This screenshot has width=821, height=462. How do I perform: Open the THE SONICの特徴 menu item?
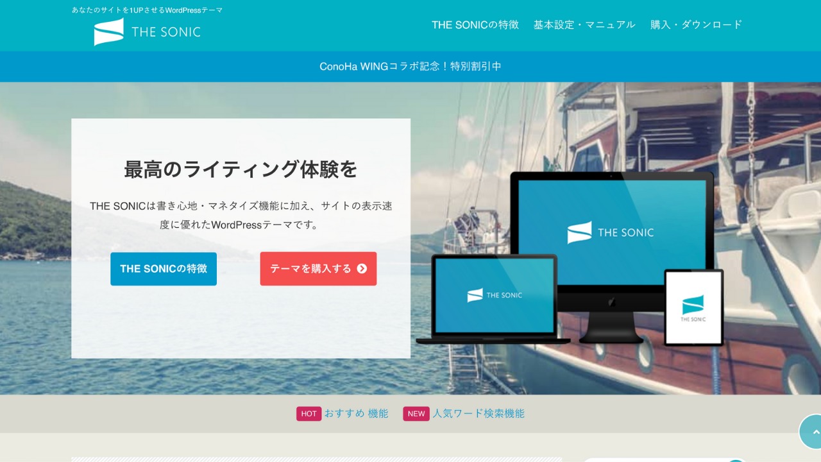[x=475, y=24]
